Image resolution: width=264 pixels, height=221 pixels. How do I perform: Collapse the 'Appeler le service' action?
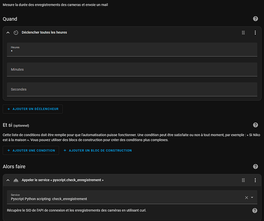coord(8,180)
